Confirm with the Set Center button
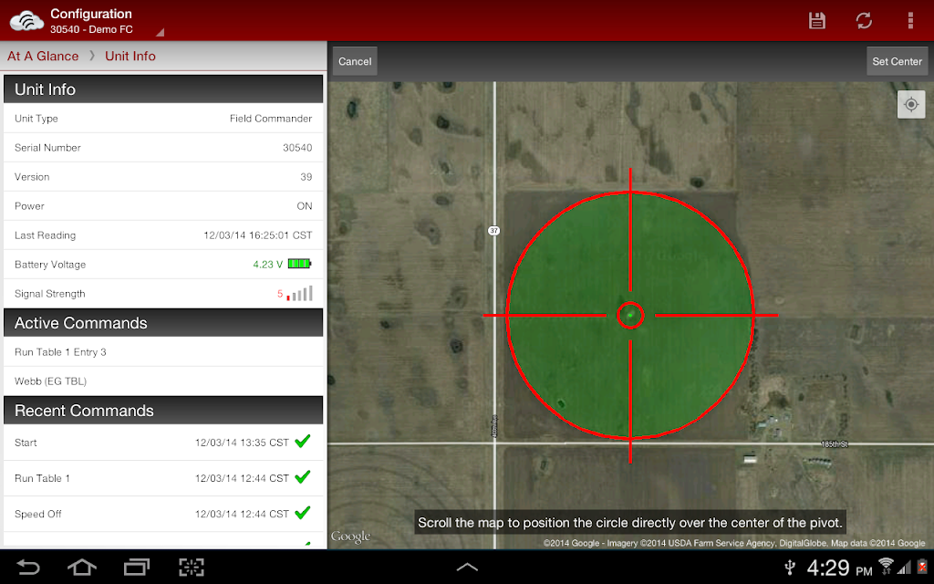The image size is (934, 584). coord(898,61)
